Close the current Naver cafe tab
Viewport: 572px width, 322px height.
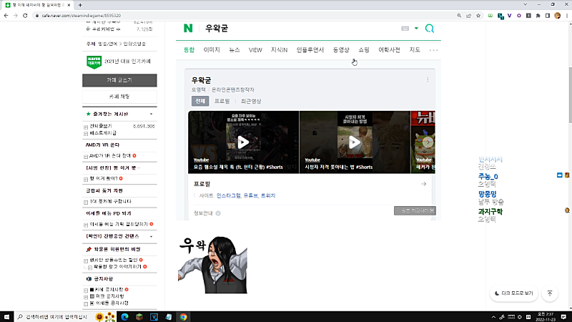click(x=69, y=5)
